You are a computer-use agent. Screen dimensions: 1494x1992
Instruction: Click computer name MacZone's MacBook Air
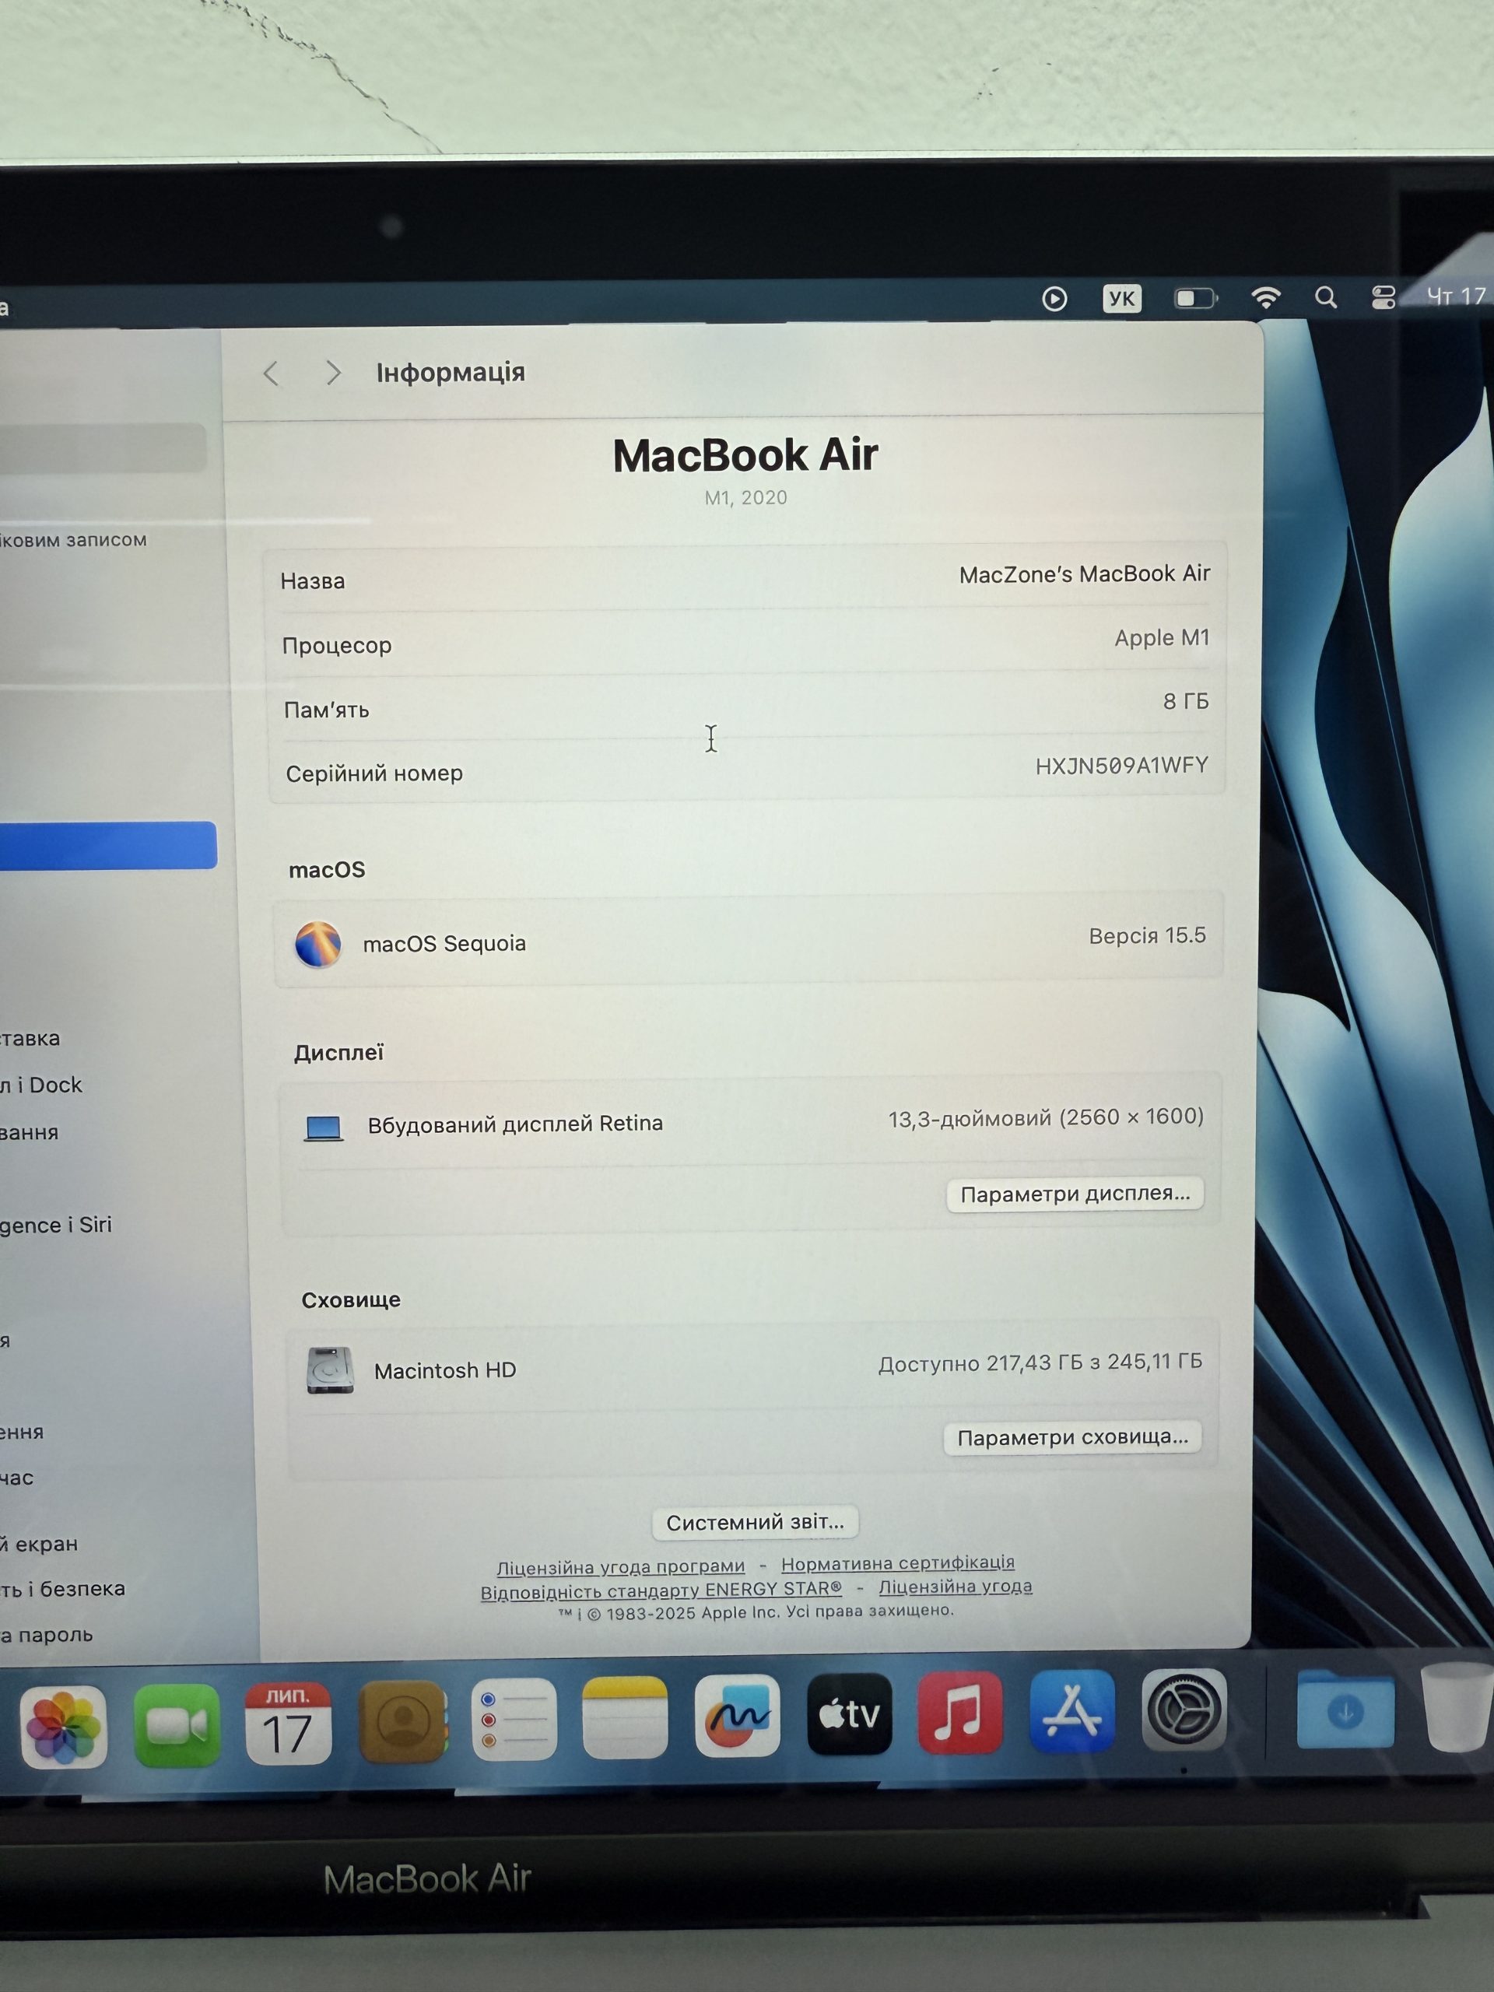click(x=1084, y=573)
